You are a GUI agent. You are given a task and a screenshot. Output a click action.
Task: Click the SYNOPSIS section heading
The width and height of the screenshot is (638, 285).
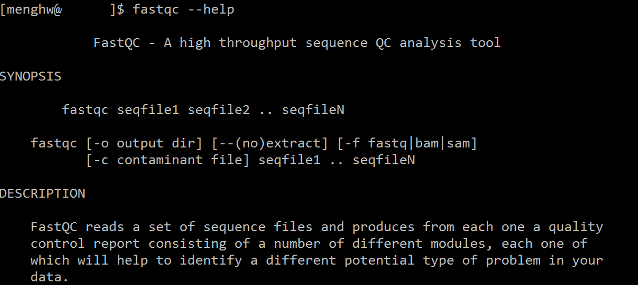pos(30,76)
